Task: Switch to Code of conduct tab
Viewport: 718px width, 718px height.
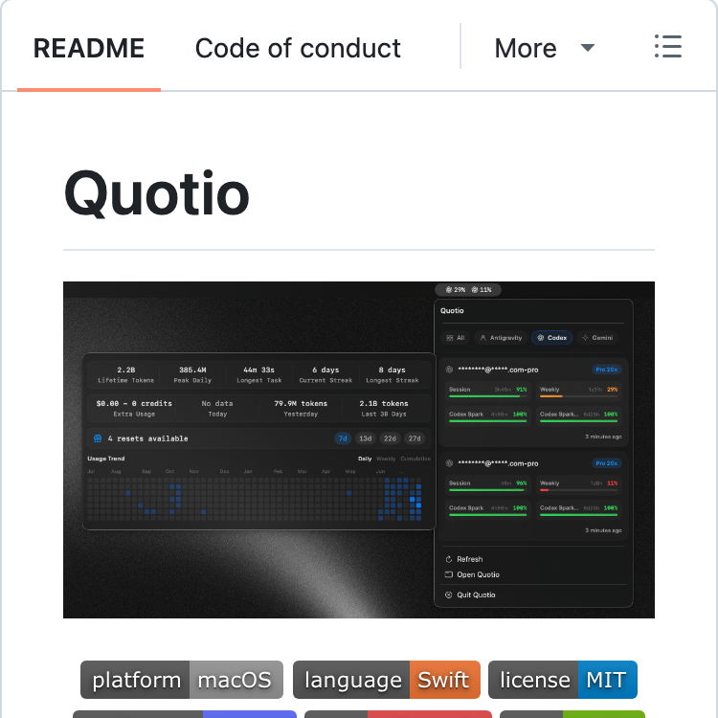Action: coord(298,48)
